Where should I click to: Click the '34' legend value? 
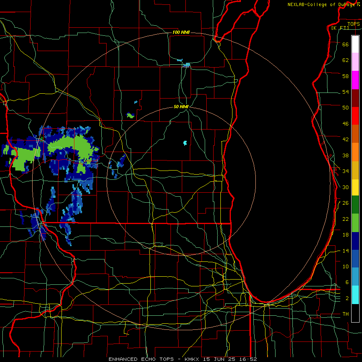pos(346,171)
